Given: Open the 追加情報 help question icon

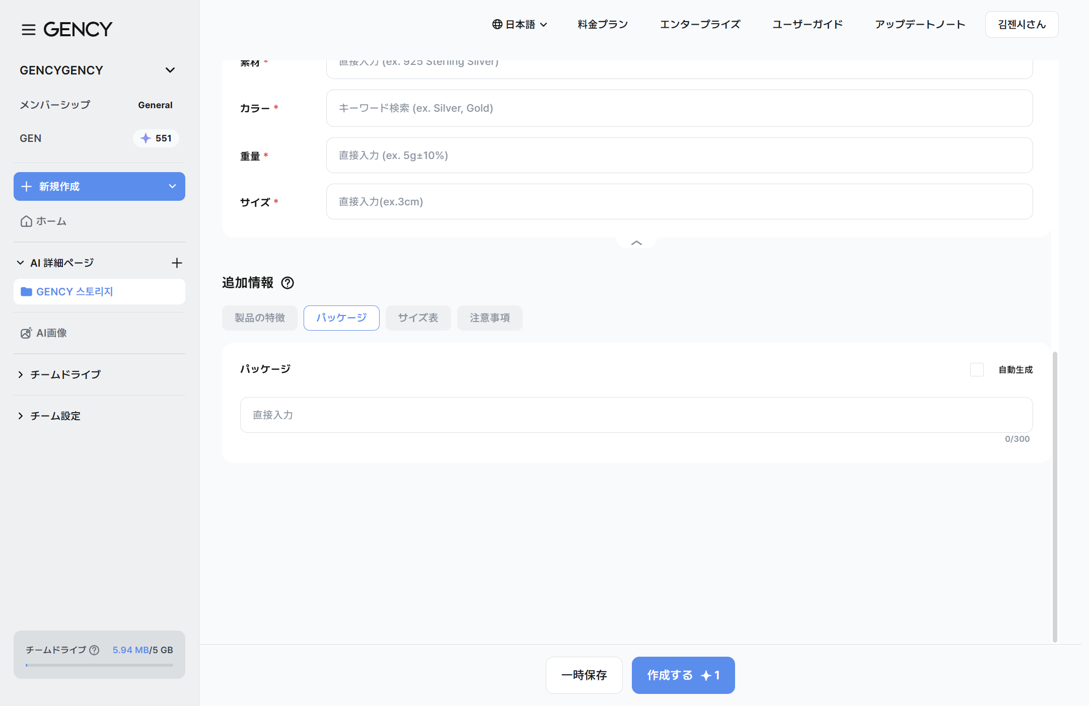Looking at the screenshot, I should click(287, 283).
